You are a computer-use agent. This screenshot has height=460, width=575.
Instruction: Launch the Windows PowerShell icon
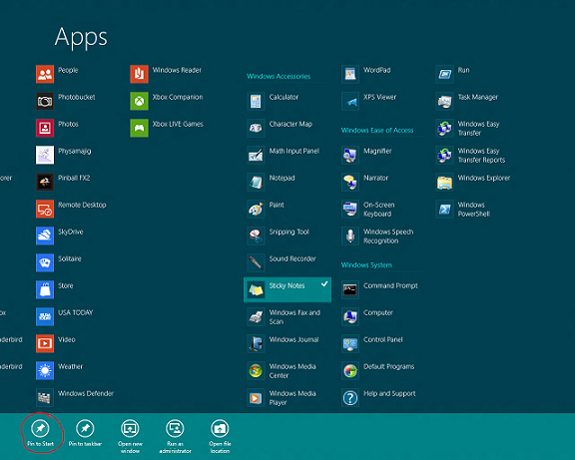(444, 209)
